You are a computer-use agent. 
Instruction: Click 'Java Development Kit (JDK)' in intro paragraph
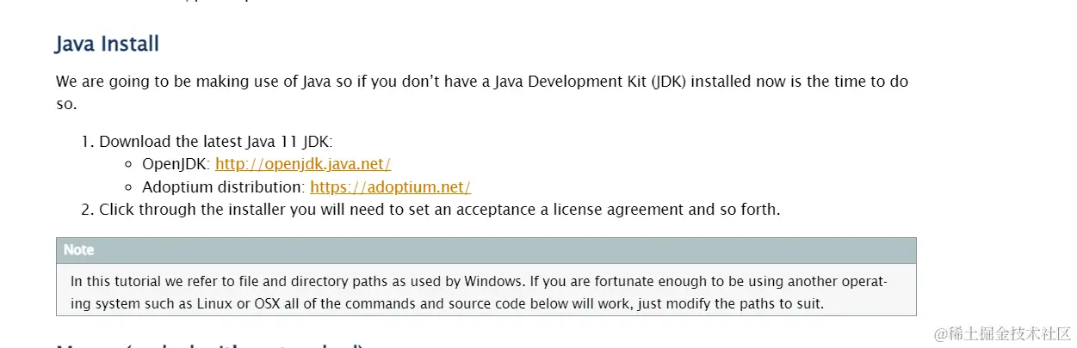[x=581, y=82]
